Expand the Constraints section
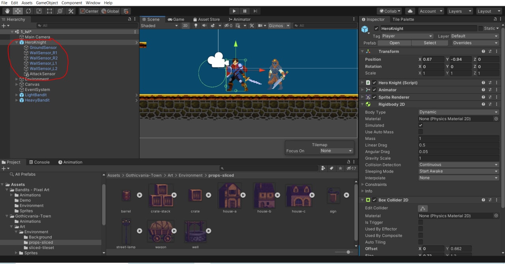This screenshot has height=264, width=505. coord(363,184)
